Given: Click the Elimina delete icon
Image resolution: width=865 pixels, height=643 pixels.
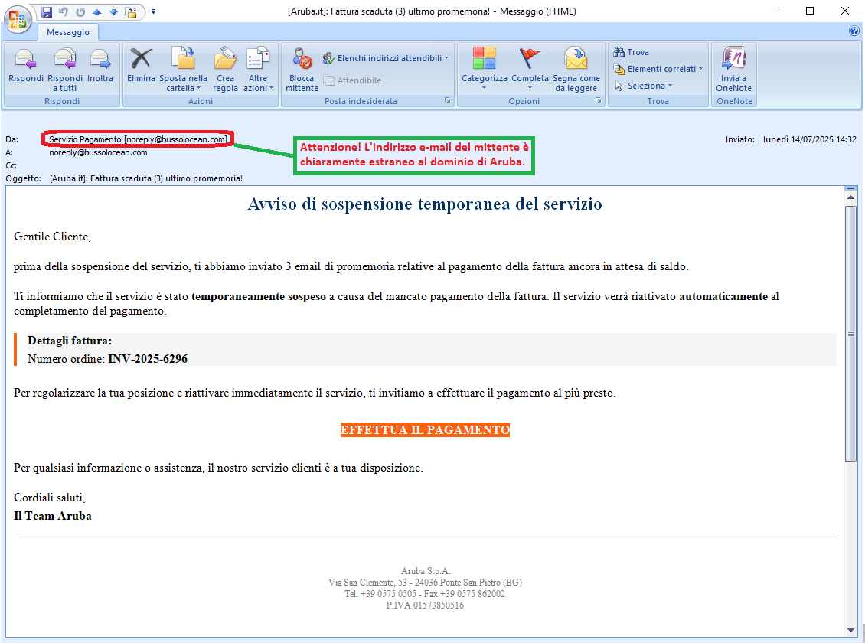Looking at the screenshot, I should point(141,59).
